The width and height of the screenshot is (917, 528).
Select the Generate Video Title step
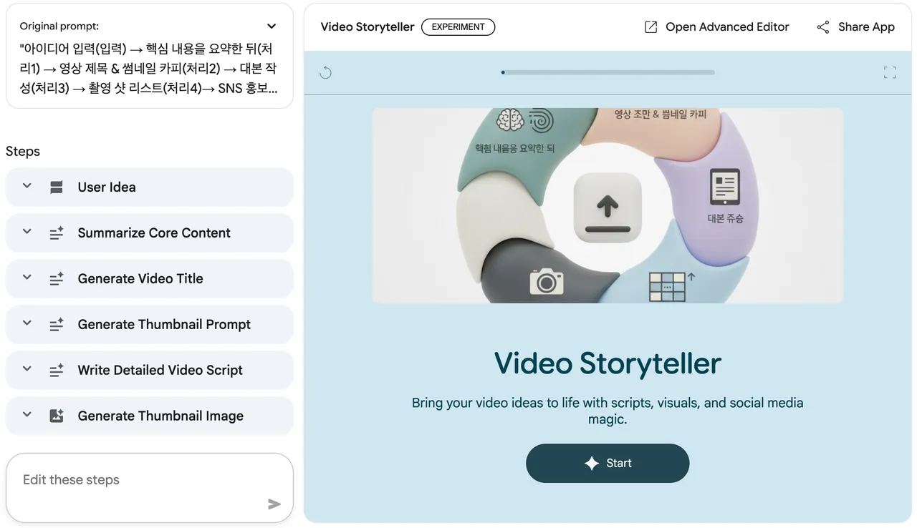point(140,279)
